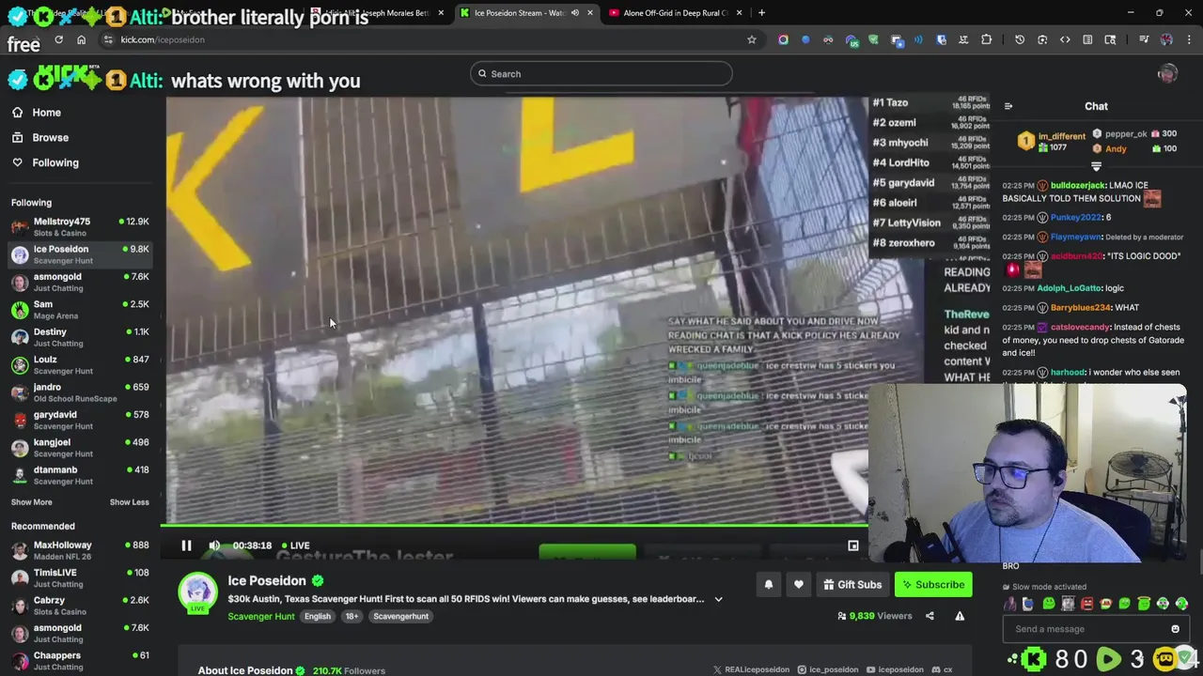Open Destiny channel in Following list
This screenshot has height=676, width=1203.
click(x=80, y=337)
